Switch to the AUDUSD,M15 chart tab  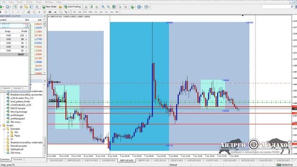tap(194, 161)
